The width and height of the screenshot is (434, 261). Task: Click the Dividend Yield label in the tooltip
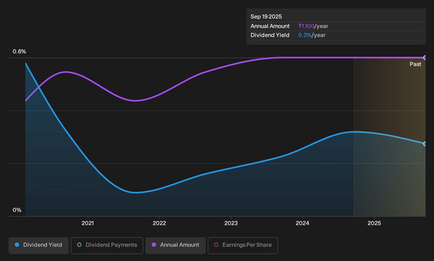(x=270, y=35)
